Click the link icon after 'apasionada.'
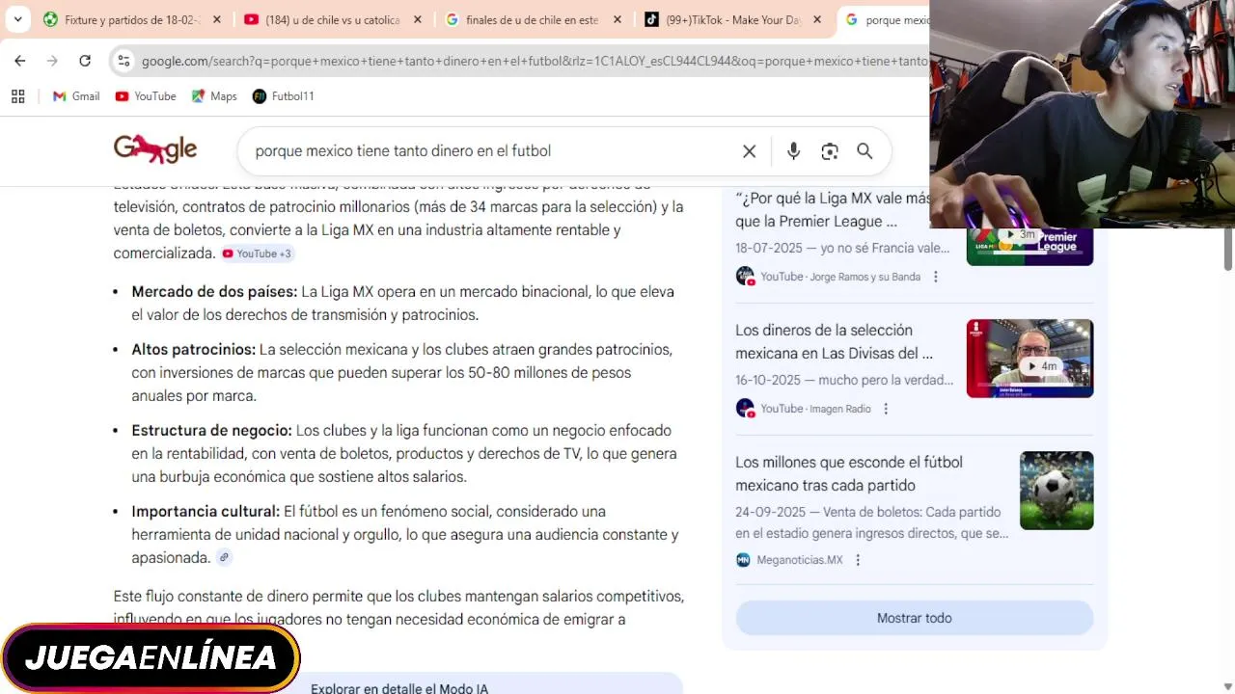The width and height of the screenshot is (1235, 694). [x=224, y=557]
